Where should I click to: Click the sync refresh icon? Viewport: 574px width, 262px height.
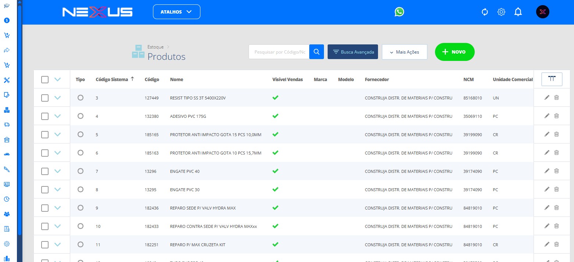pyautogui.click(x=485, y=12)
